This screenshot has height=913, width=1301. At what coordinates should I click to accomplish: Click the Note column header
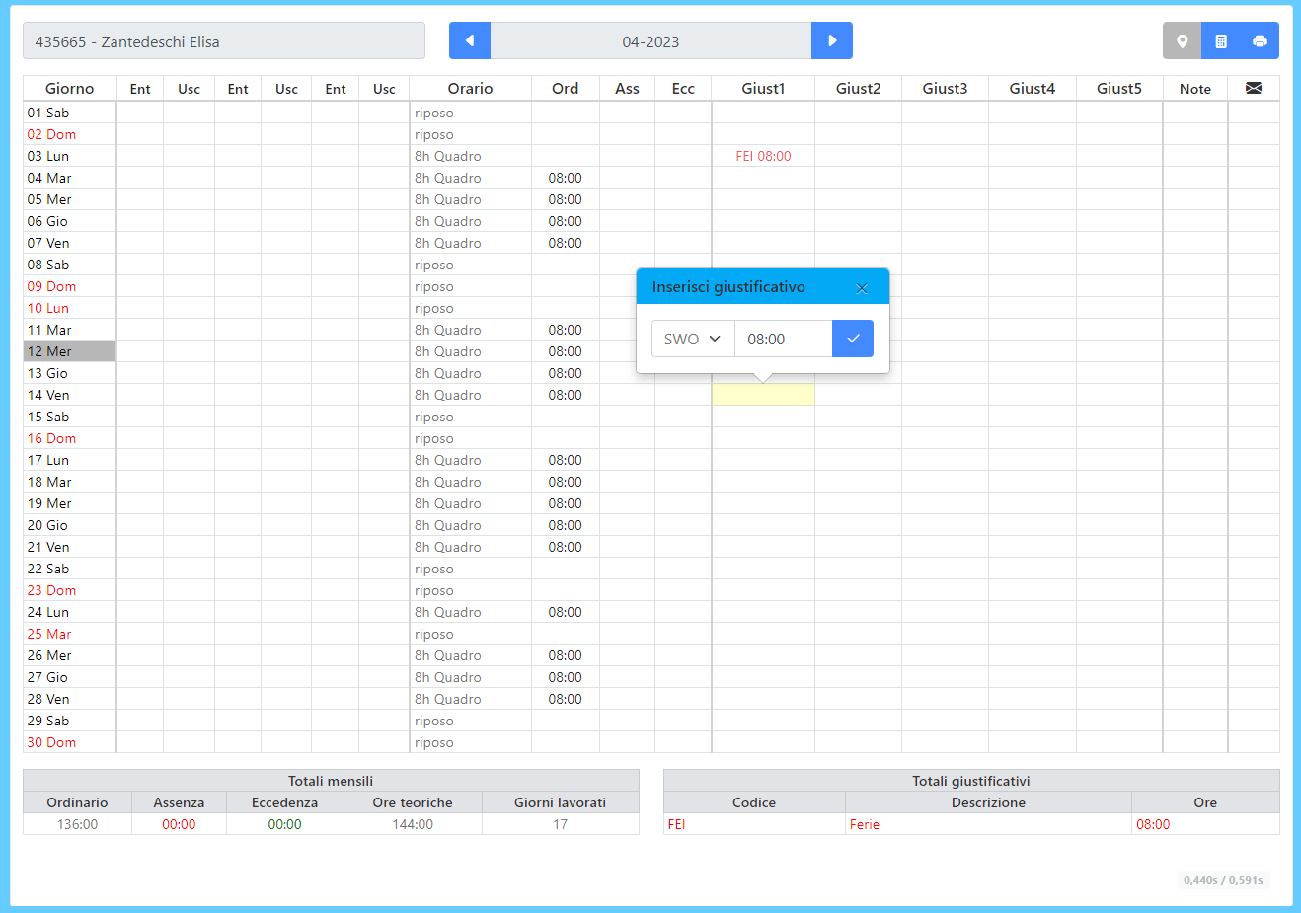click(1195, 88)
